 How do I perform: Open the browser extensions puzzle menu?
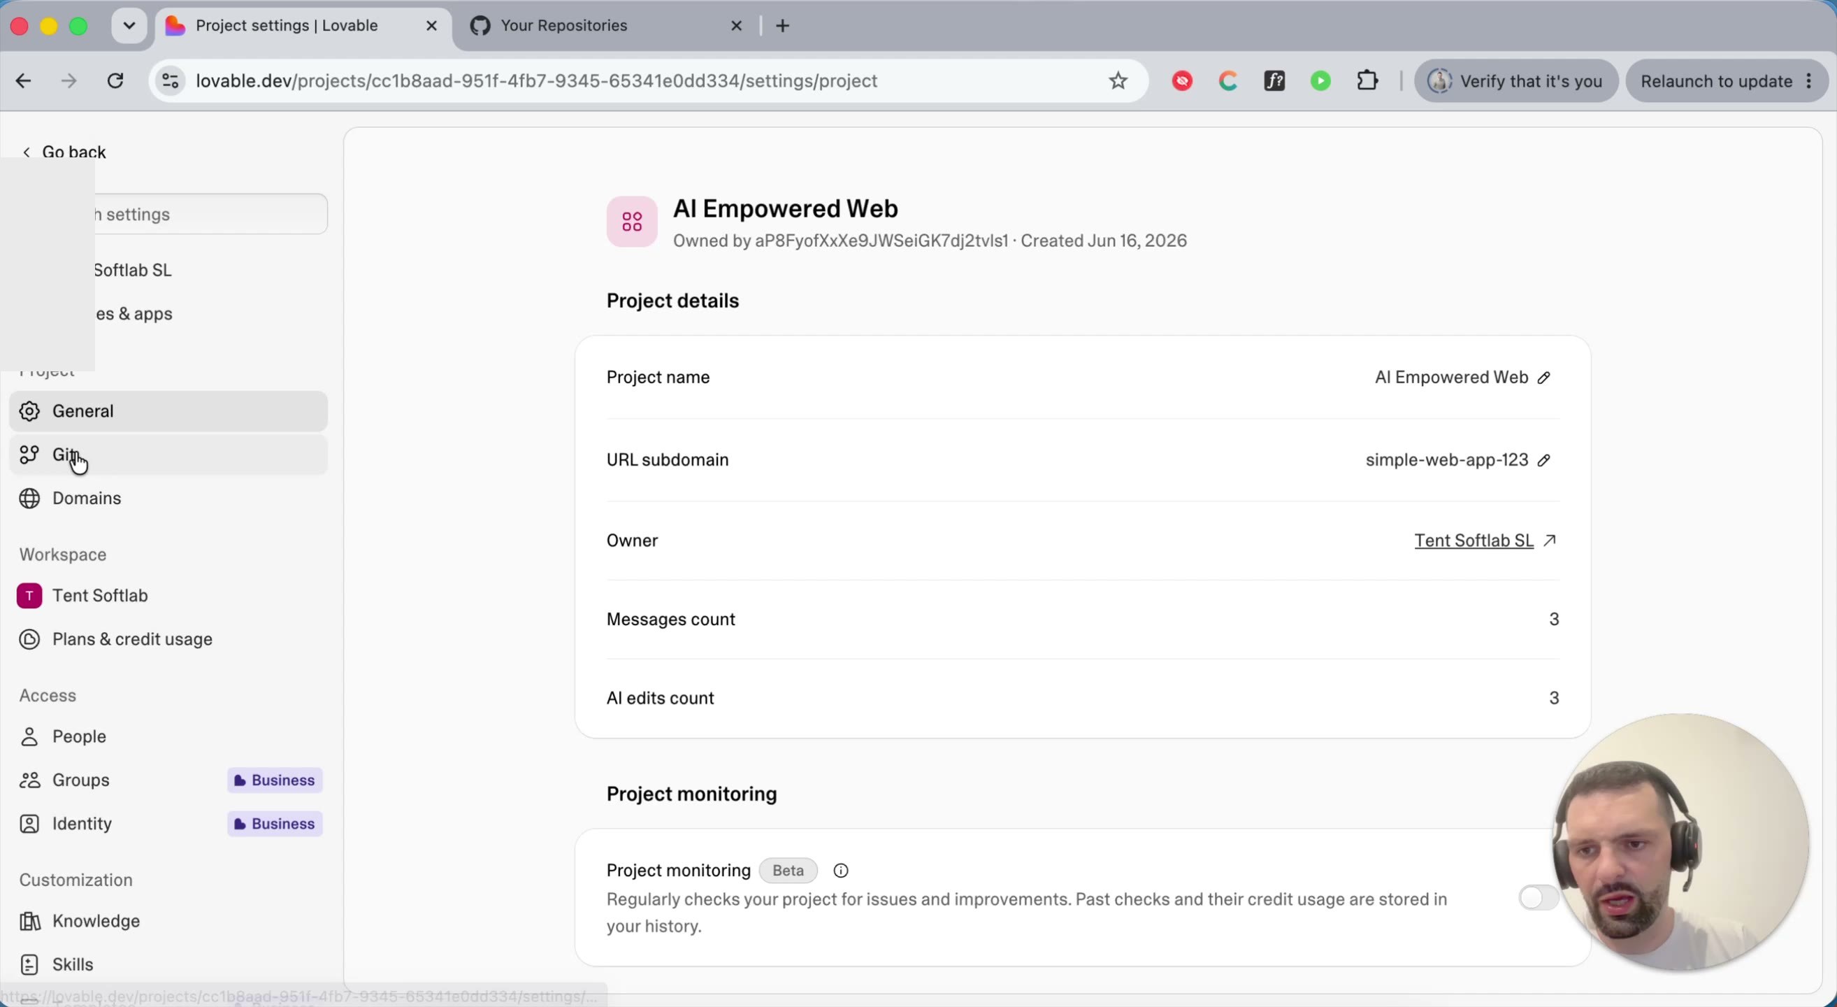pos(1367,81)
